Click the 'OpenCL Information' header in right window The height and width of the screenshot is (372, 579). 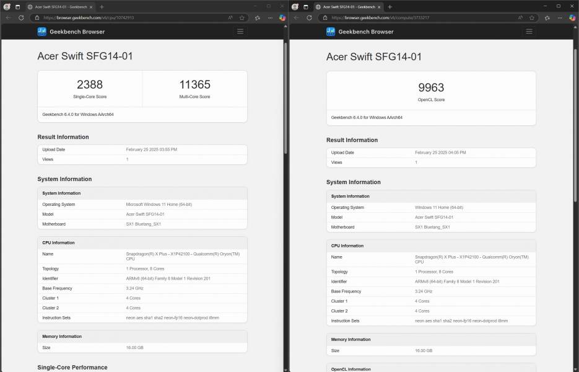350,369
